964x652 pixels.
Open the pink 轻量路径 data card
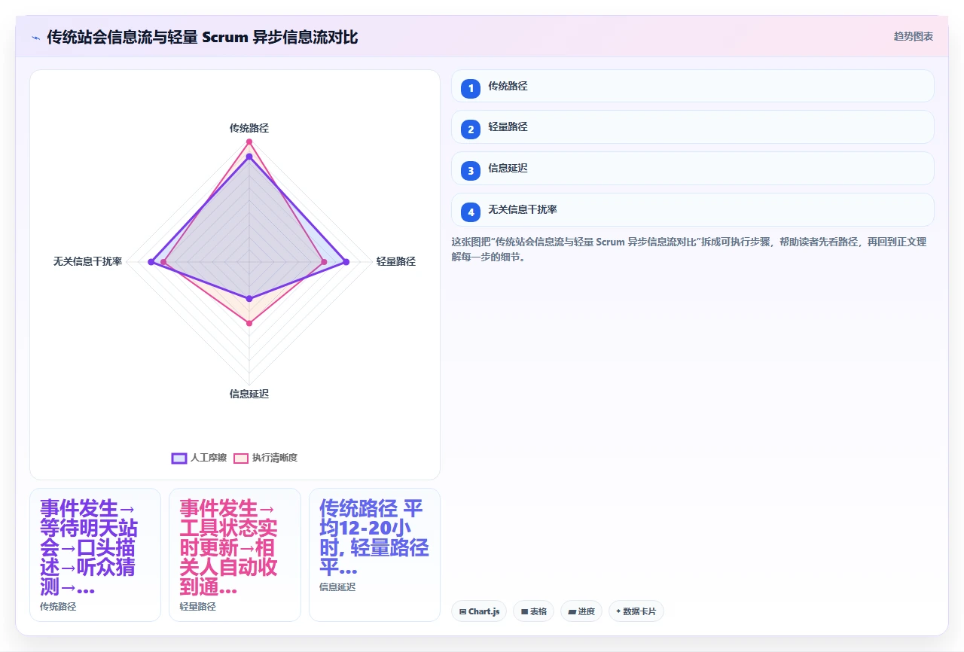(235, 555)
